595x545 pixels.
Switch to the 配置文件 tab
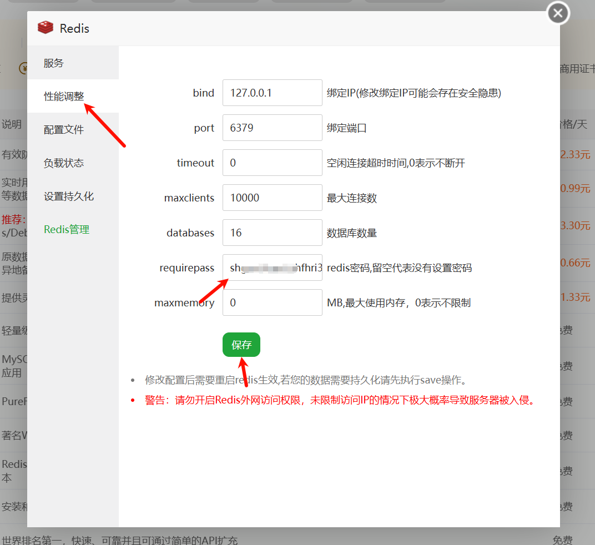pos(64,129)
